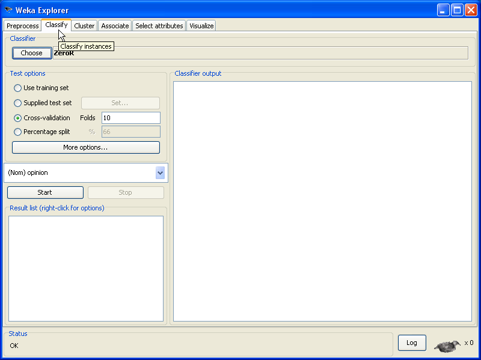
Task: Open the Log window
Action: click(412, 343)
